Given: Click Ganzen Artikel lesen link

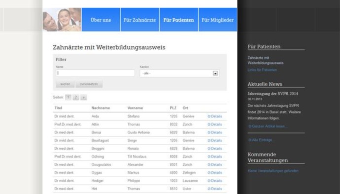Looking at the screenshot, I should click(268, 126).
